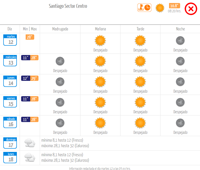The width and height of the screenshot is (200, 170).
Task: Click sábado Tarde sun icon
Action: point(140,123)
